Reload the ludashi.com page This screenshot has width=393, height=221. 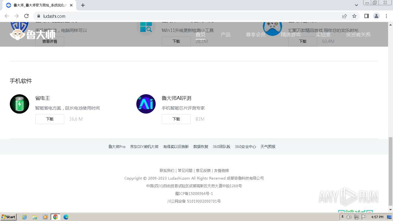coord(26,16)
